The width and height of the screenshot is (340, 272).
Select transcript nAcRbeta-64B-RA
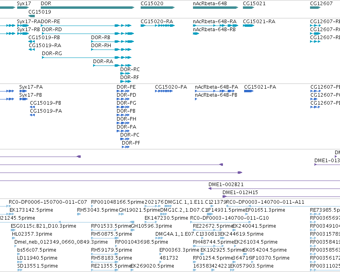[215, 26]
